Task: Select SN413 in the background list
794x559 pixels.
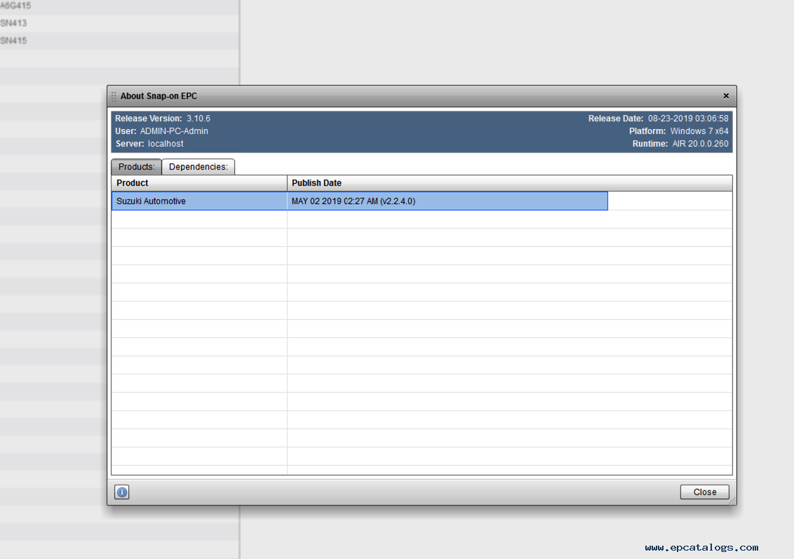Action: tap(119, 23)
